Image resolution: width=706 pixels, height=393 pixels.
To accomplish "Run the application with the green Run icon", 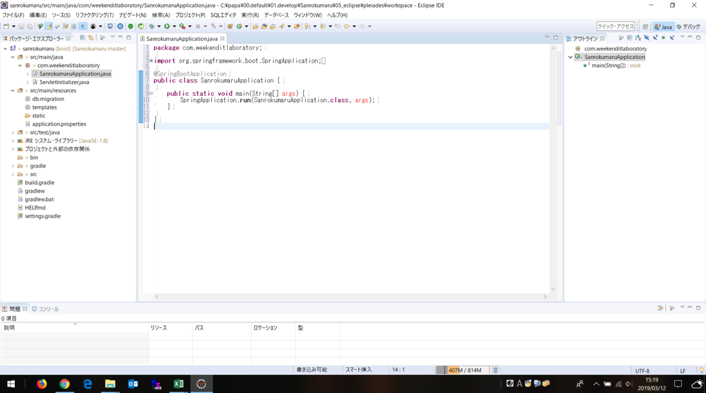I will (167, 26).
